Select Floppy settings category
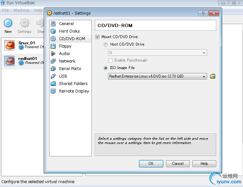This screenshot has width=243, height=187. coord(70,46)
